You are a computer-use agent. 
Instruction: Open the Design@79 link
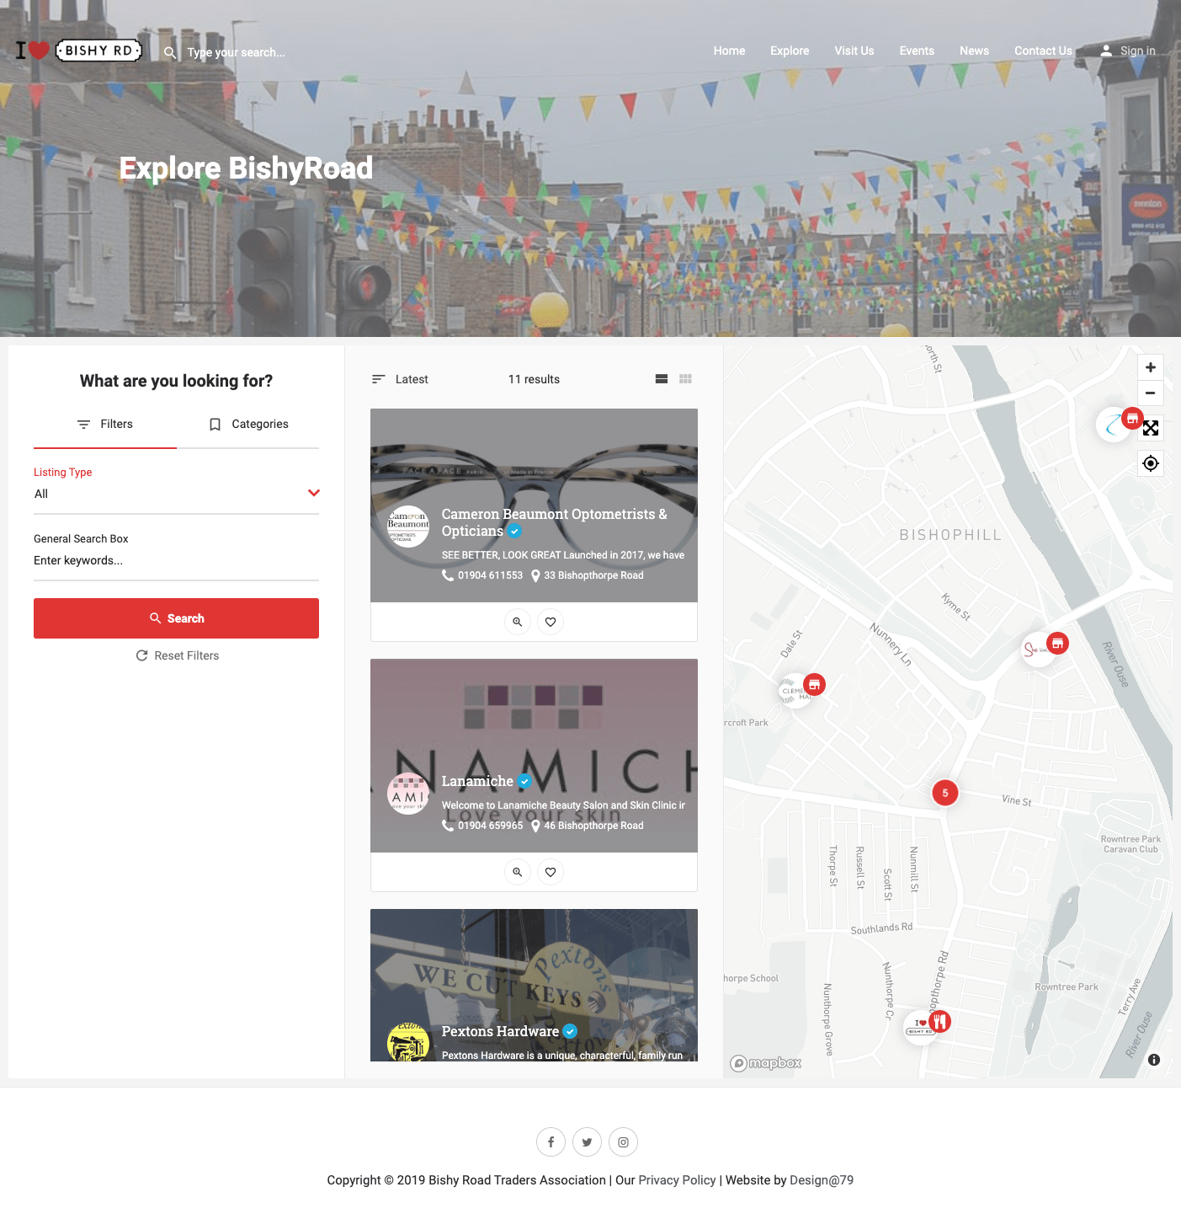tap(822, 1180)
